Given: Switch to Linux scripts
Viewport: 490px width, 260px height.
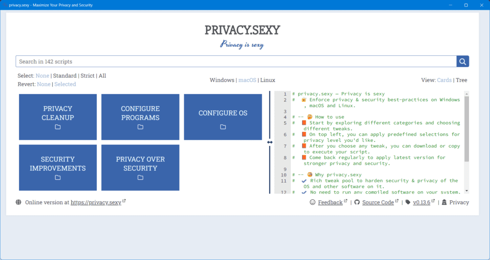Looking at the screenshot, I should [x=268, y=80].
